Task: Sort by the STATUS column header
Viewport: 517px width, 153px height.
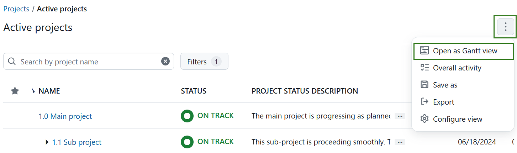Action: 194,91
